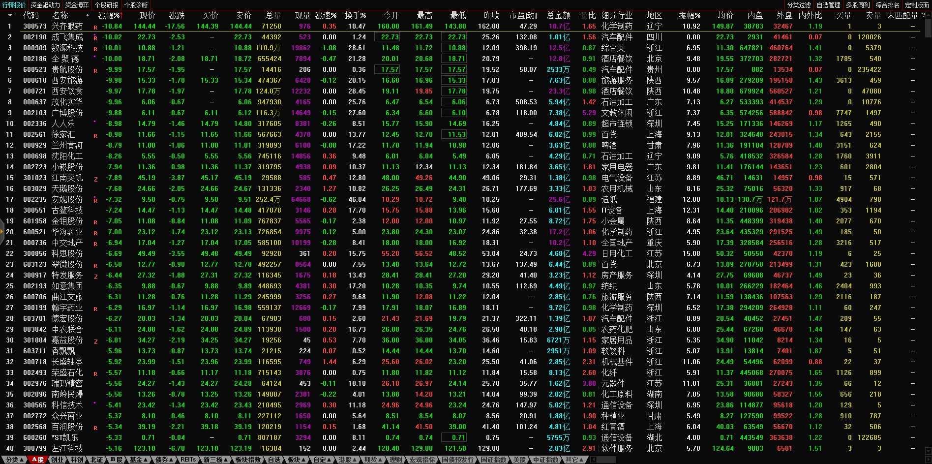This screenshot has height=464, width=932.
Task: Click the question mark icon after 未匹配量
Action: (x=923, y=15)
